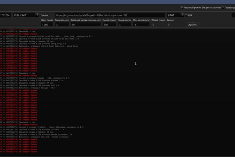This screenshot has height=157, width=235.
Task: Click the 'Мин. доходность' label
Action: click(141, 20)
